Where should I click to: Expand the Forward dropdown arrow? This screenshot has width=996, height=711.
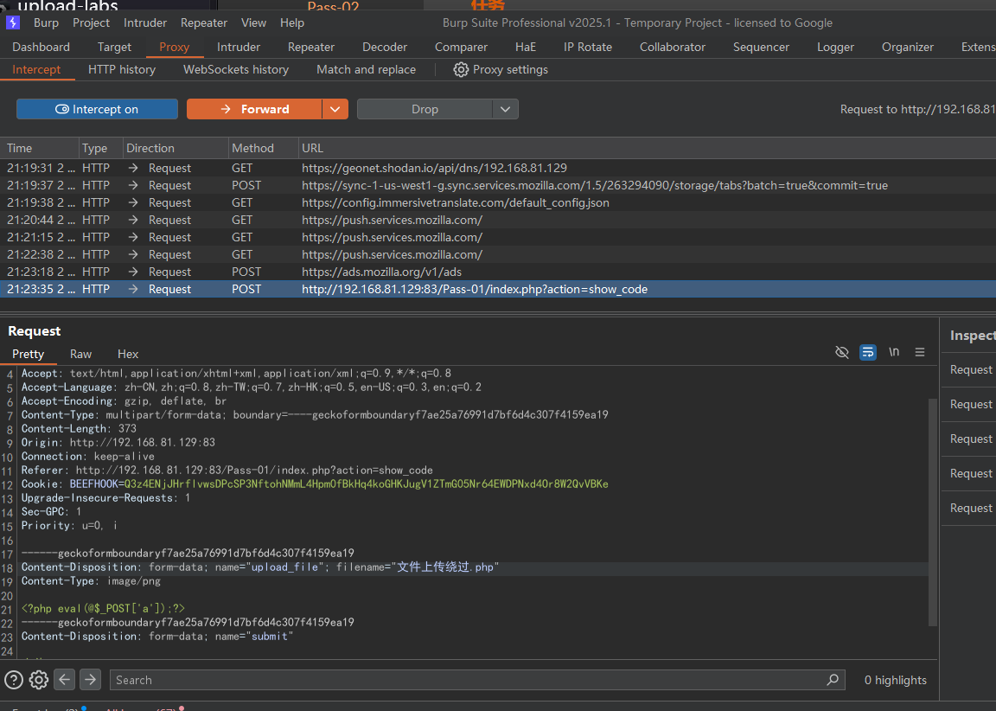click(335, 109)
